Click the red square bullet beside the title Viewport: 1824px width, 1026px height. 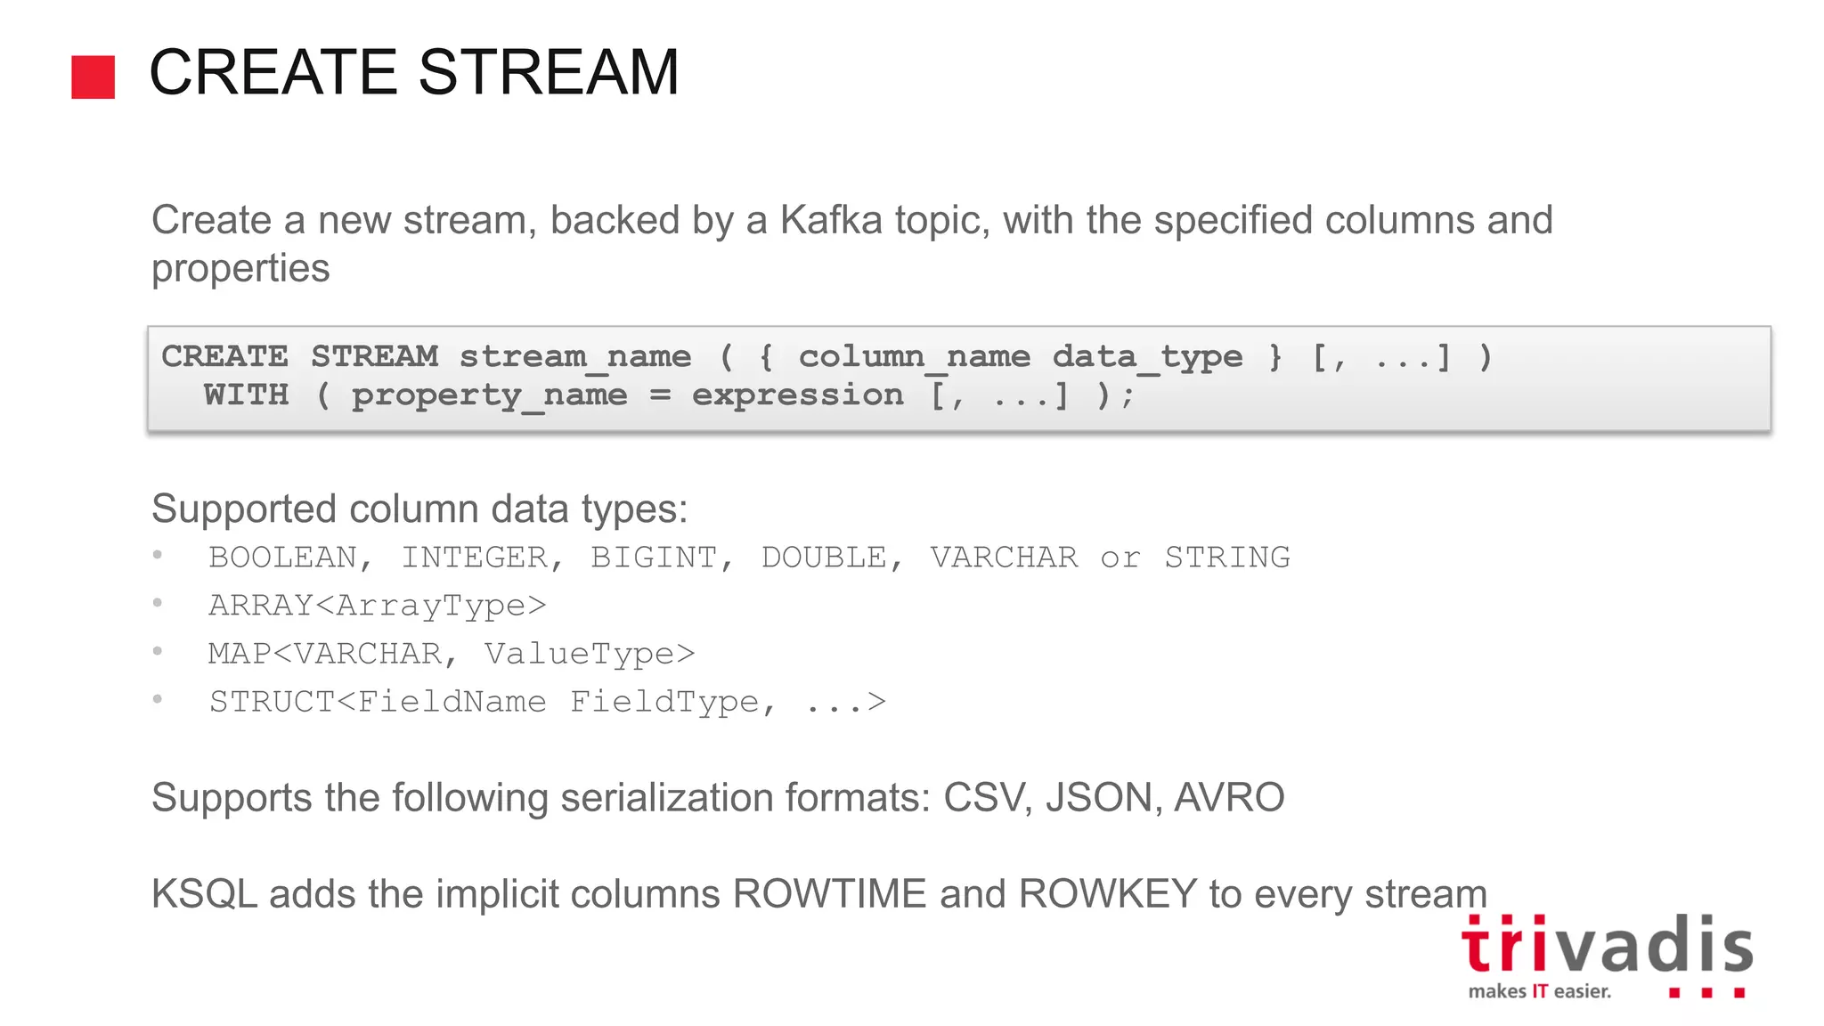[94, 77]
